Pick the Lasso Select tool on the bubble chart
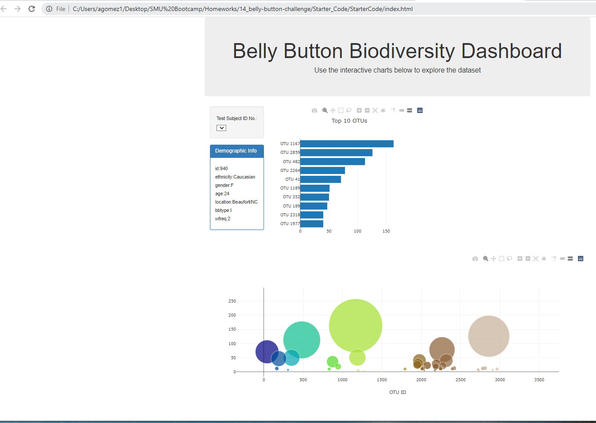This screenshot has height=423, width=596. coord(509,259)
